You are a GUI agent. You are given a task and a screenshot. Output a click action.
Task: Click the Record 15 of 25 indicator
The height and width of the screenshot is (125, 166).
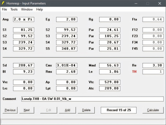coord(119,110)
